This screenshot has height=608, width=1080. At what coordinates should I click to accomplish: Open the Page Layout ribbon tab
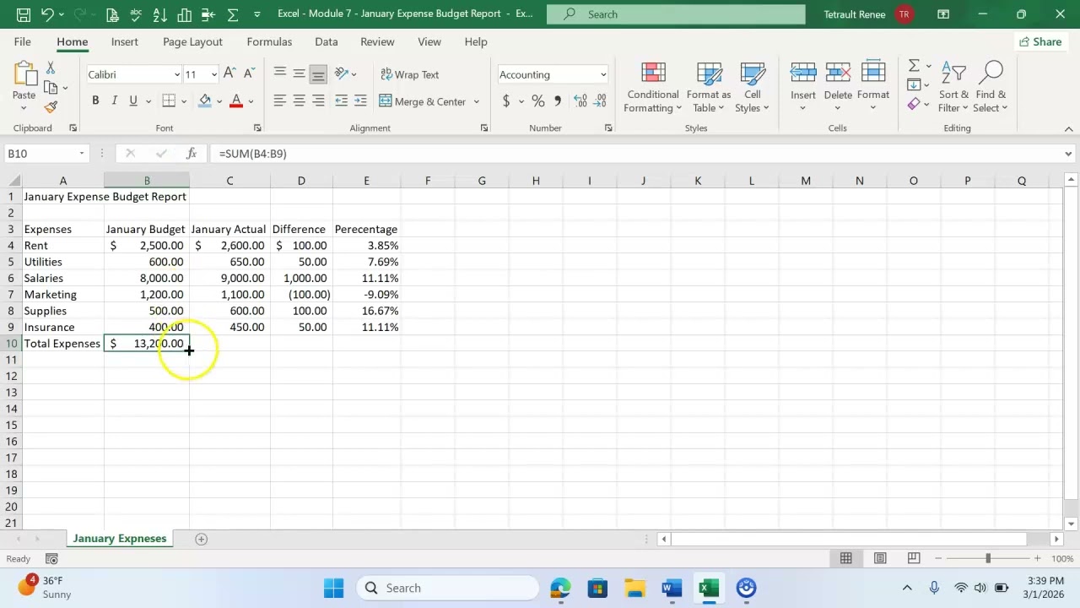tap(192, 41)
